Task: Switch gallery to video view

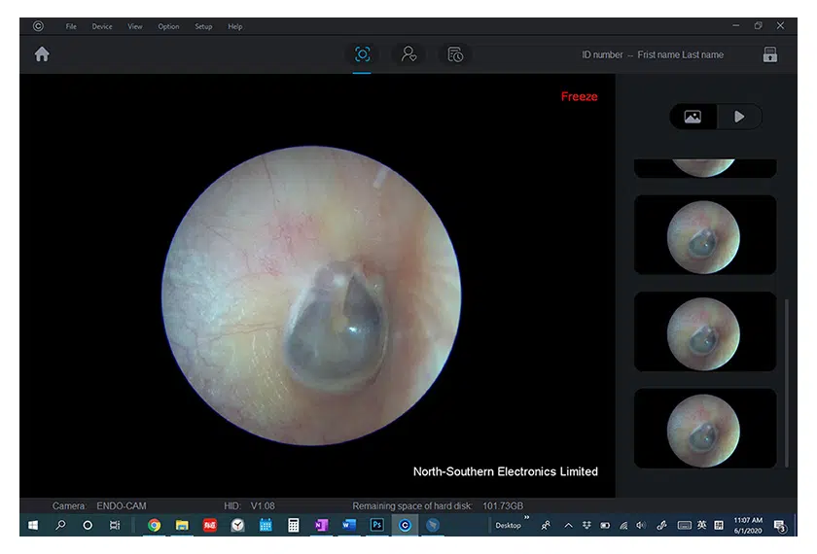Action: coord(739,117)
